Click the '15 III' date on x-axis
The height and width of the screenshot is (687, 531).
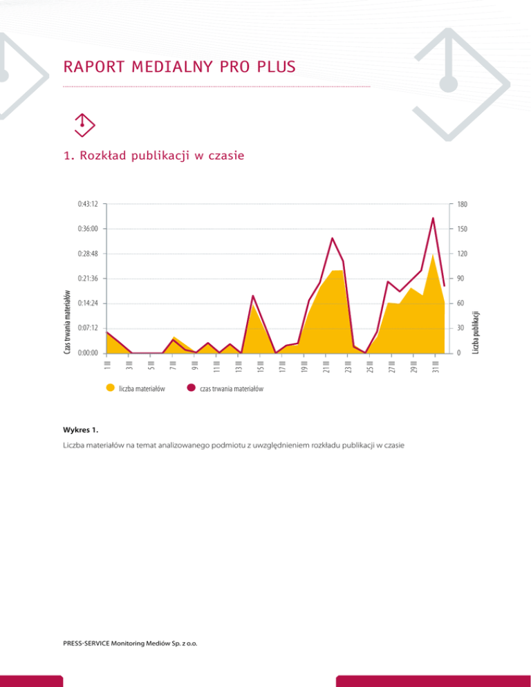(260, 364)
